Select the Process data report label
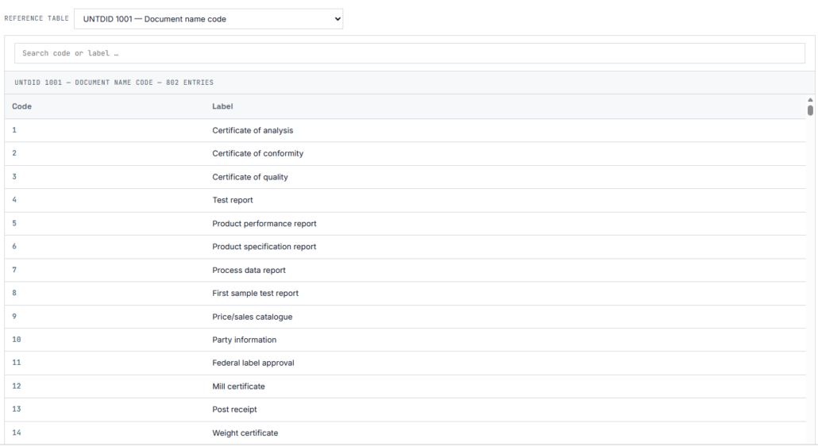 [249, 270]
